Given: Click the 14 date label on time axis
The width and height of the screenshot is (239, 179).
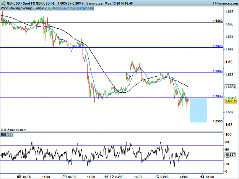Looking at the screenshot, I should 202,177.
